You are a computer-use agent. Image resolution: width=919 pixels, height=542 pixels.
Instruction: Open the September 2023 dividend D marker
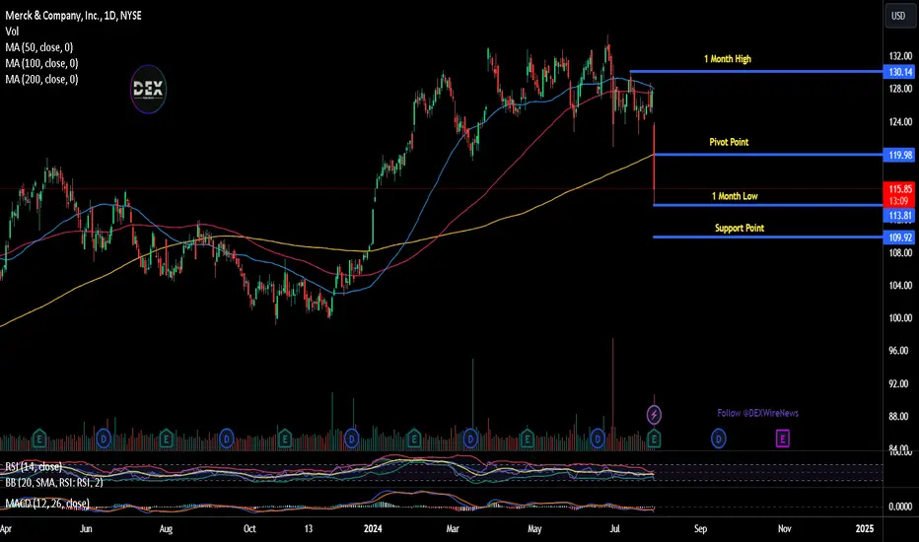pos(227,438)
